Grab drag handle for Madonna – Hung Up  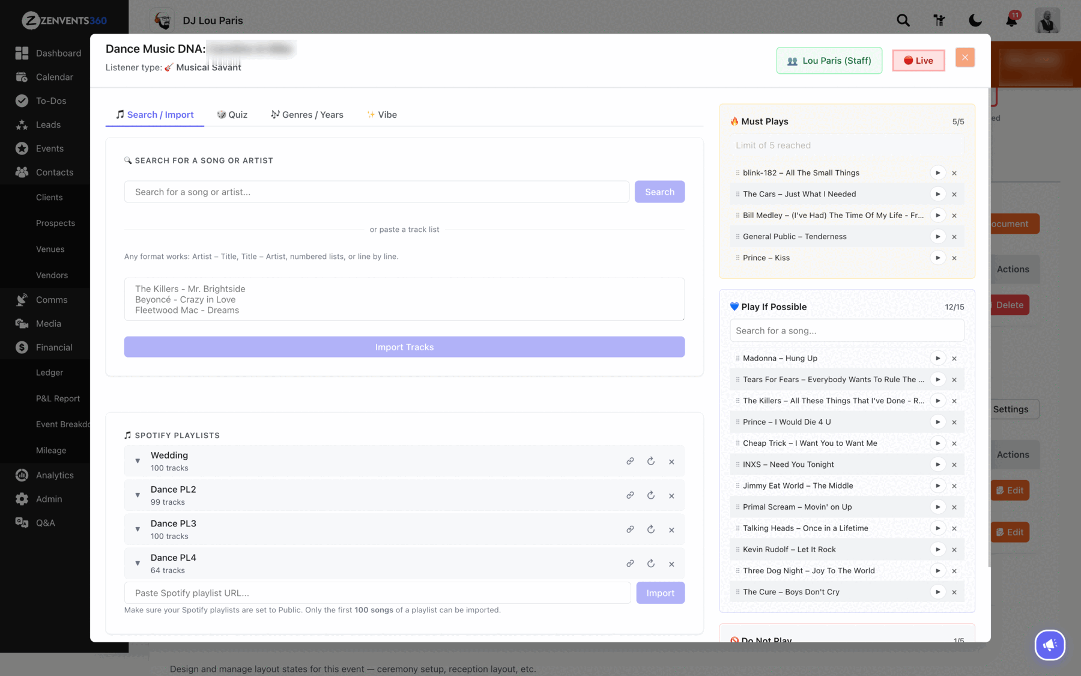pos(737,358)
